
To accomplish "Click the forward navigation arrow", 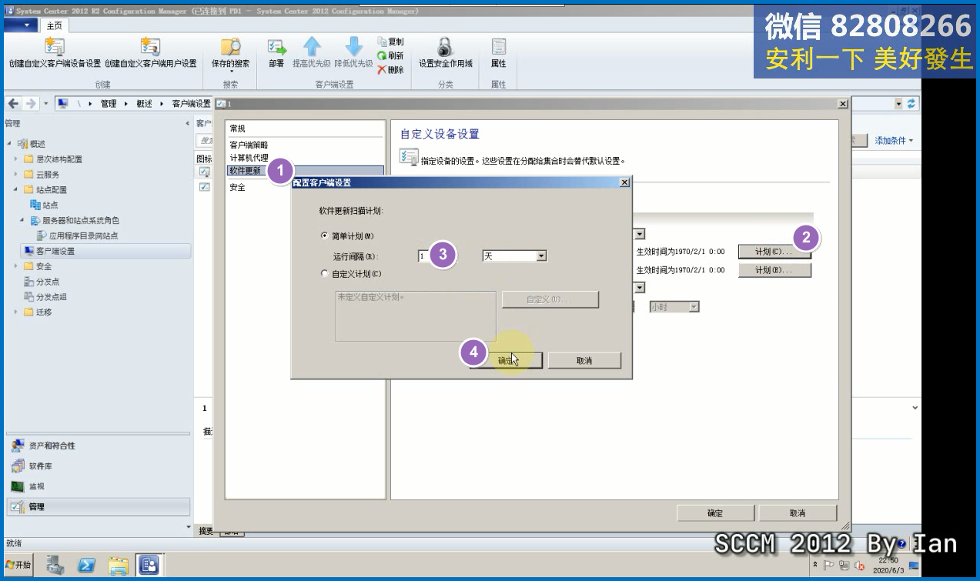I will pos(31,104).
